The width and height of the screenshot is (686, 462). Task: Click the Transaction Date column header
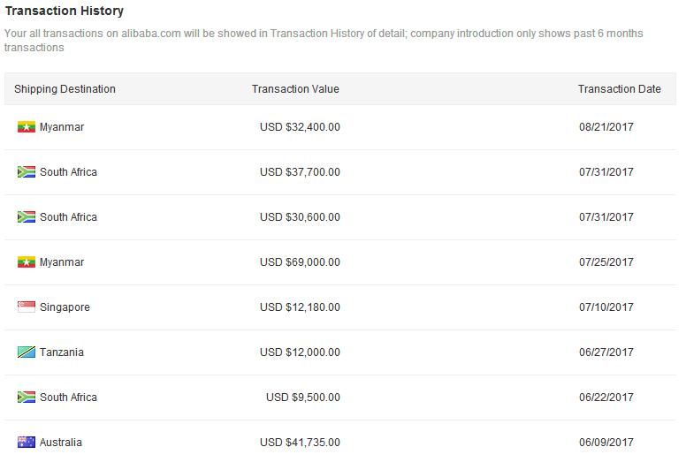[619, 89]
